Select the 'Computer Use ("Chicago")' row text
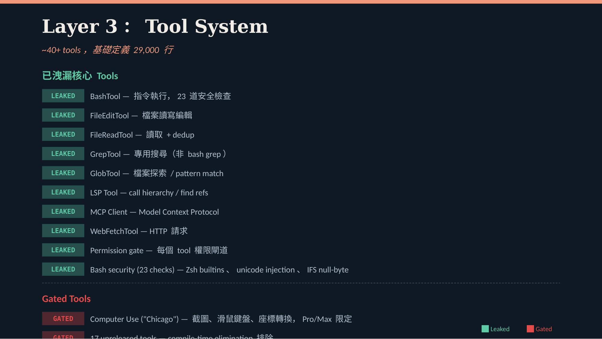Screen dimensions: 602x339 coord(221,319)
